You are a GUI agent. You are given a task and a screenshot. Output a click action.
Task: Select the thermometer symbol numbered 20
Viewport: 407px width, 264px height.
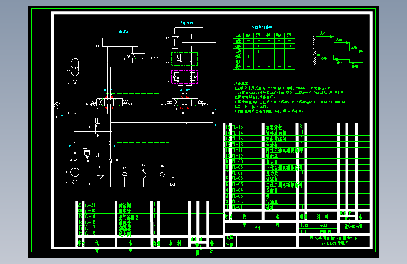[x=162, y=175]
